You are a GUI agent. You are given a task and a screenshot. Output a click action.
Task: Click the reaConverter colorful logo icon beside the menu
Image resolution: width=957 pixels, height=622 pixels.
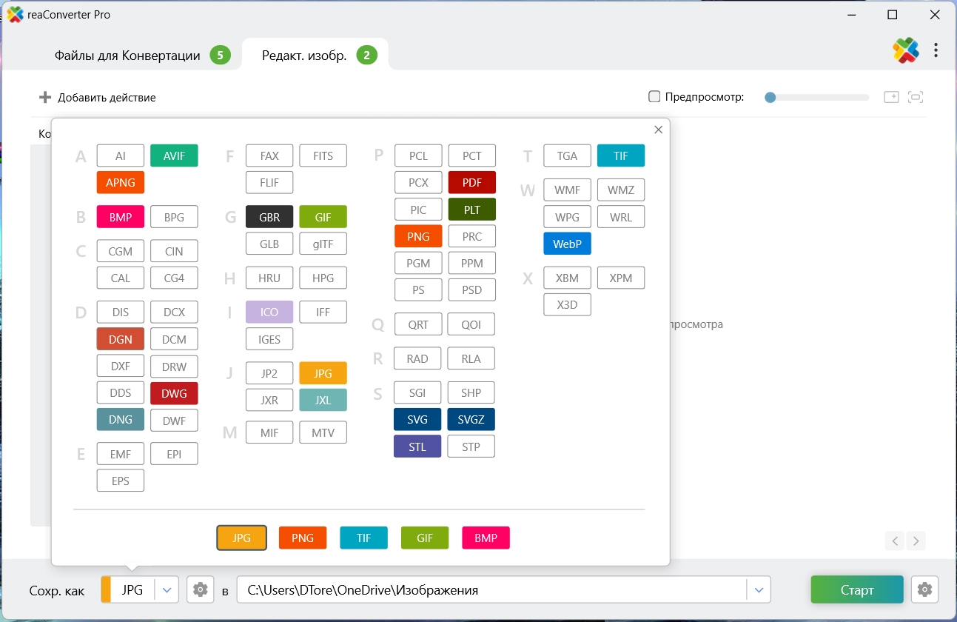[x=906, y=50]
